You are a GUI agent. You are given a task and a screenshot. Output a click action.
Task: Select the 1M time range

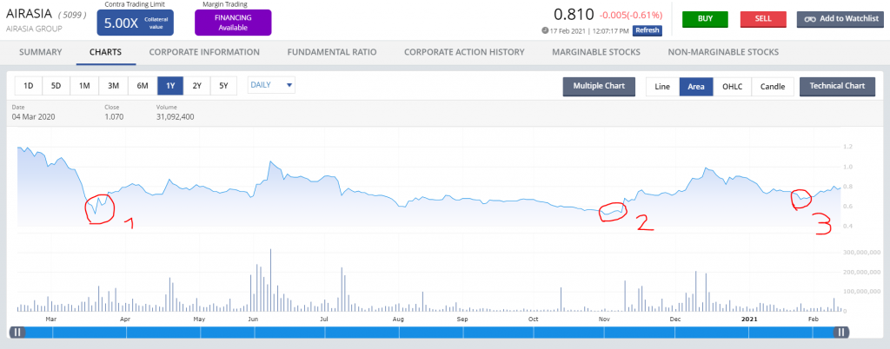[x=84, y=86]
